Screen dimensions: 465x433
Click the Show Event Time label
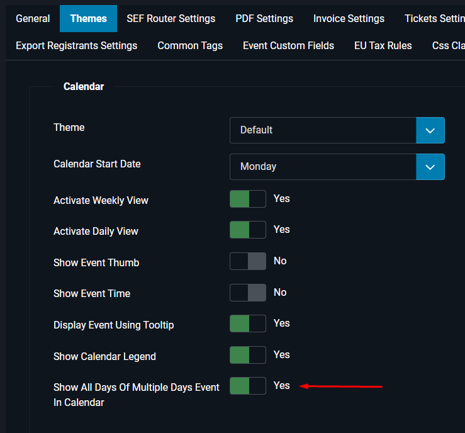[92, 293]
